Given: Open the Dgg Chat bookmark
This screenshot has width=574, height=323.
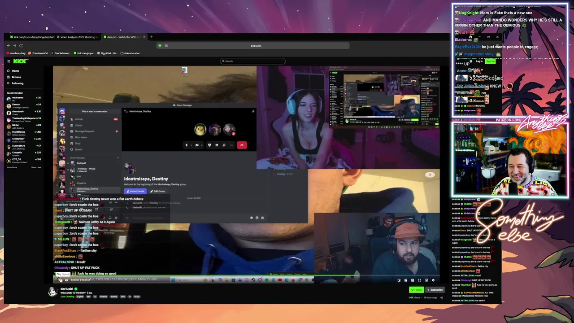Looking at the screenshot, I should point(108,53).
